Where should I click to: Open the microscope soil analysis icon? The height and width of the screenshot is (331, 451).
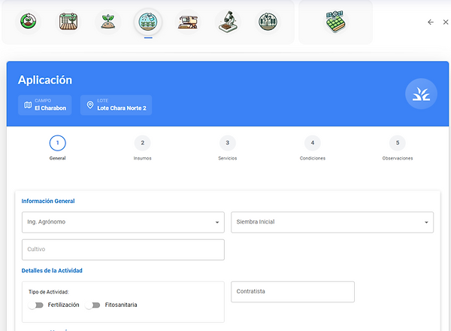[x=228, y=22]
